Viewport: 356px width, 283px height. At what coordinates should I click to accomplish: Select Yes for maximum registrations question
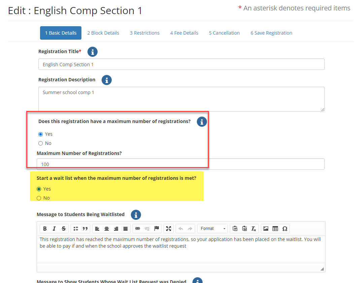pyautogui.click(x=40, y=134)
